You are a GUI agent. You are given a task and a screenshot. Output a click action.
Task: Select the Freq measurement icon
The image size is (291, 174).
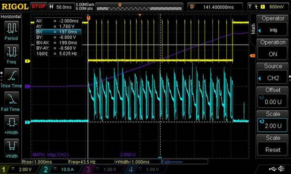coord(11,51)
